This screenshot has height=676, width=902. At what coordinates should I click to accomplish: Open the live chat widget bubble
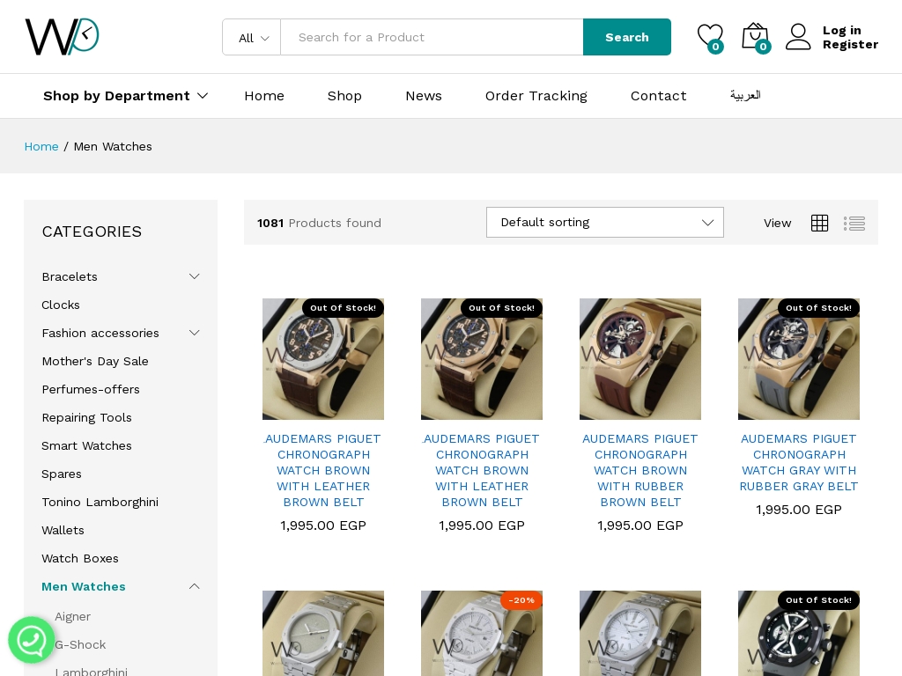(x=32, y=640)
